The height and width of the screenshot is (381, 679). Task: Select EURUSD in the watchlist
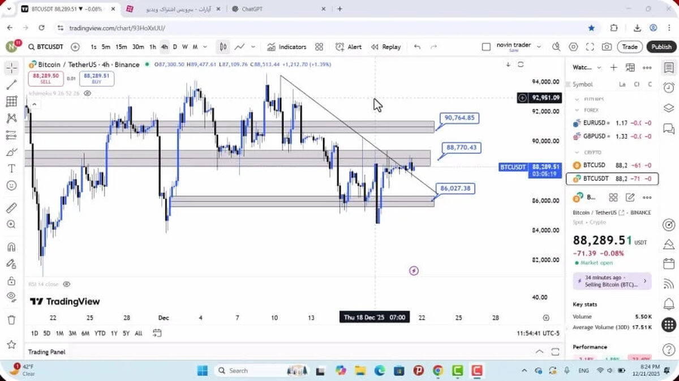point(612,123)
